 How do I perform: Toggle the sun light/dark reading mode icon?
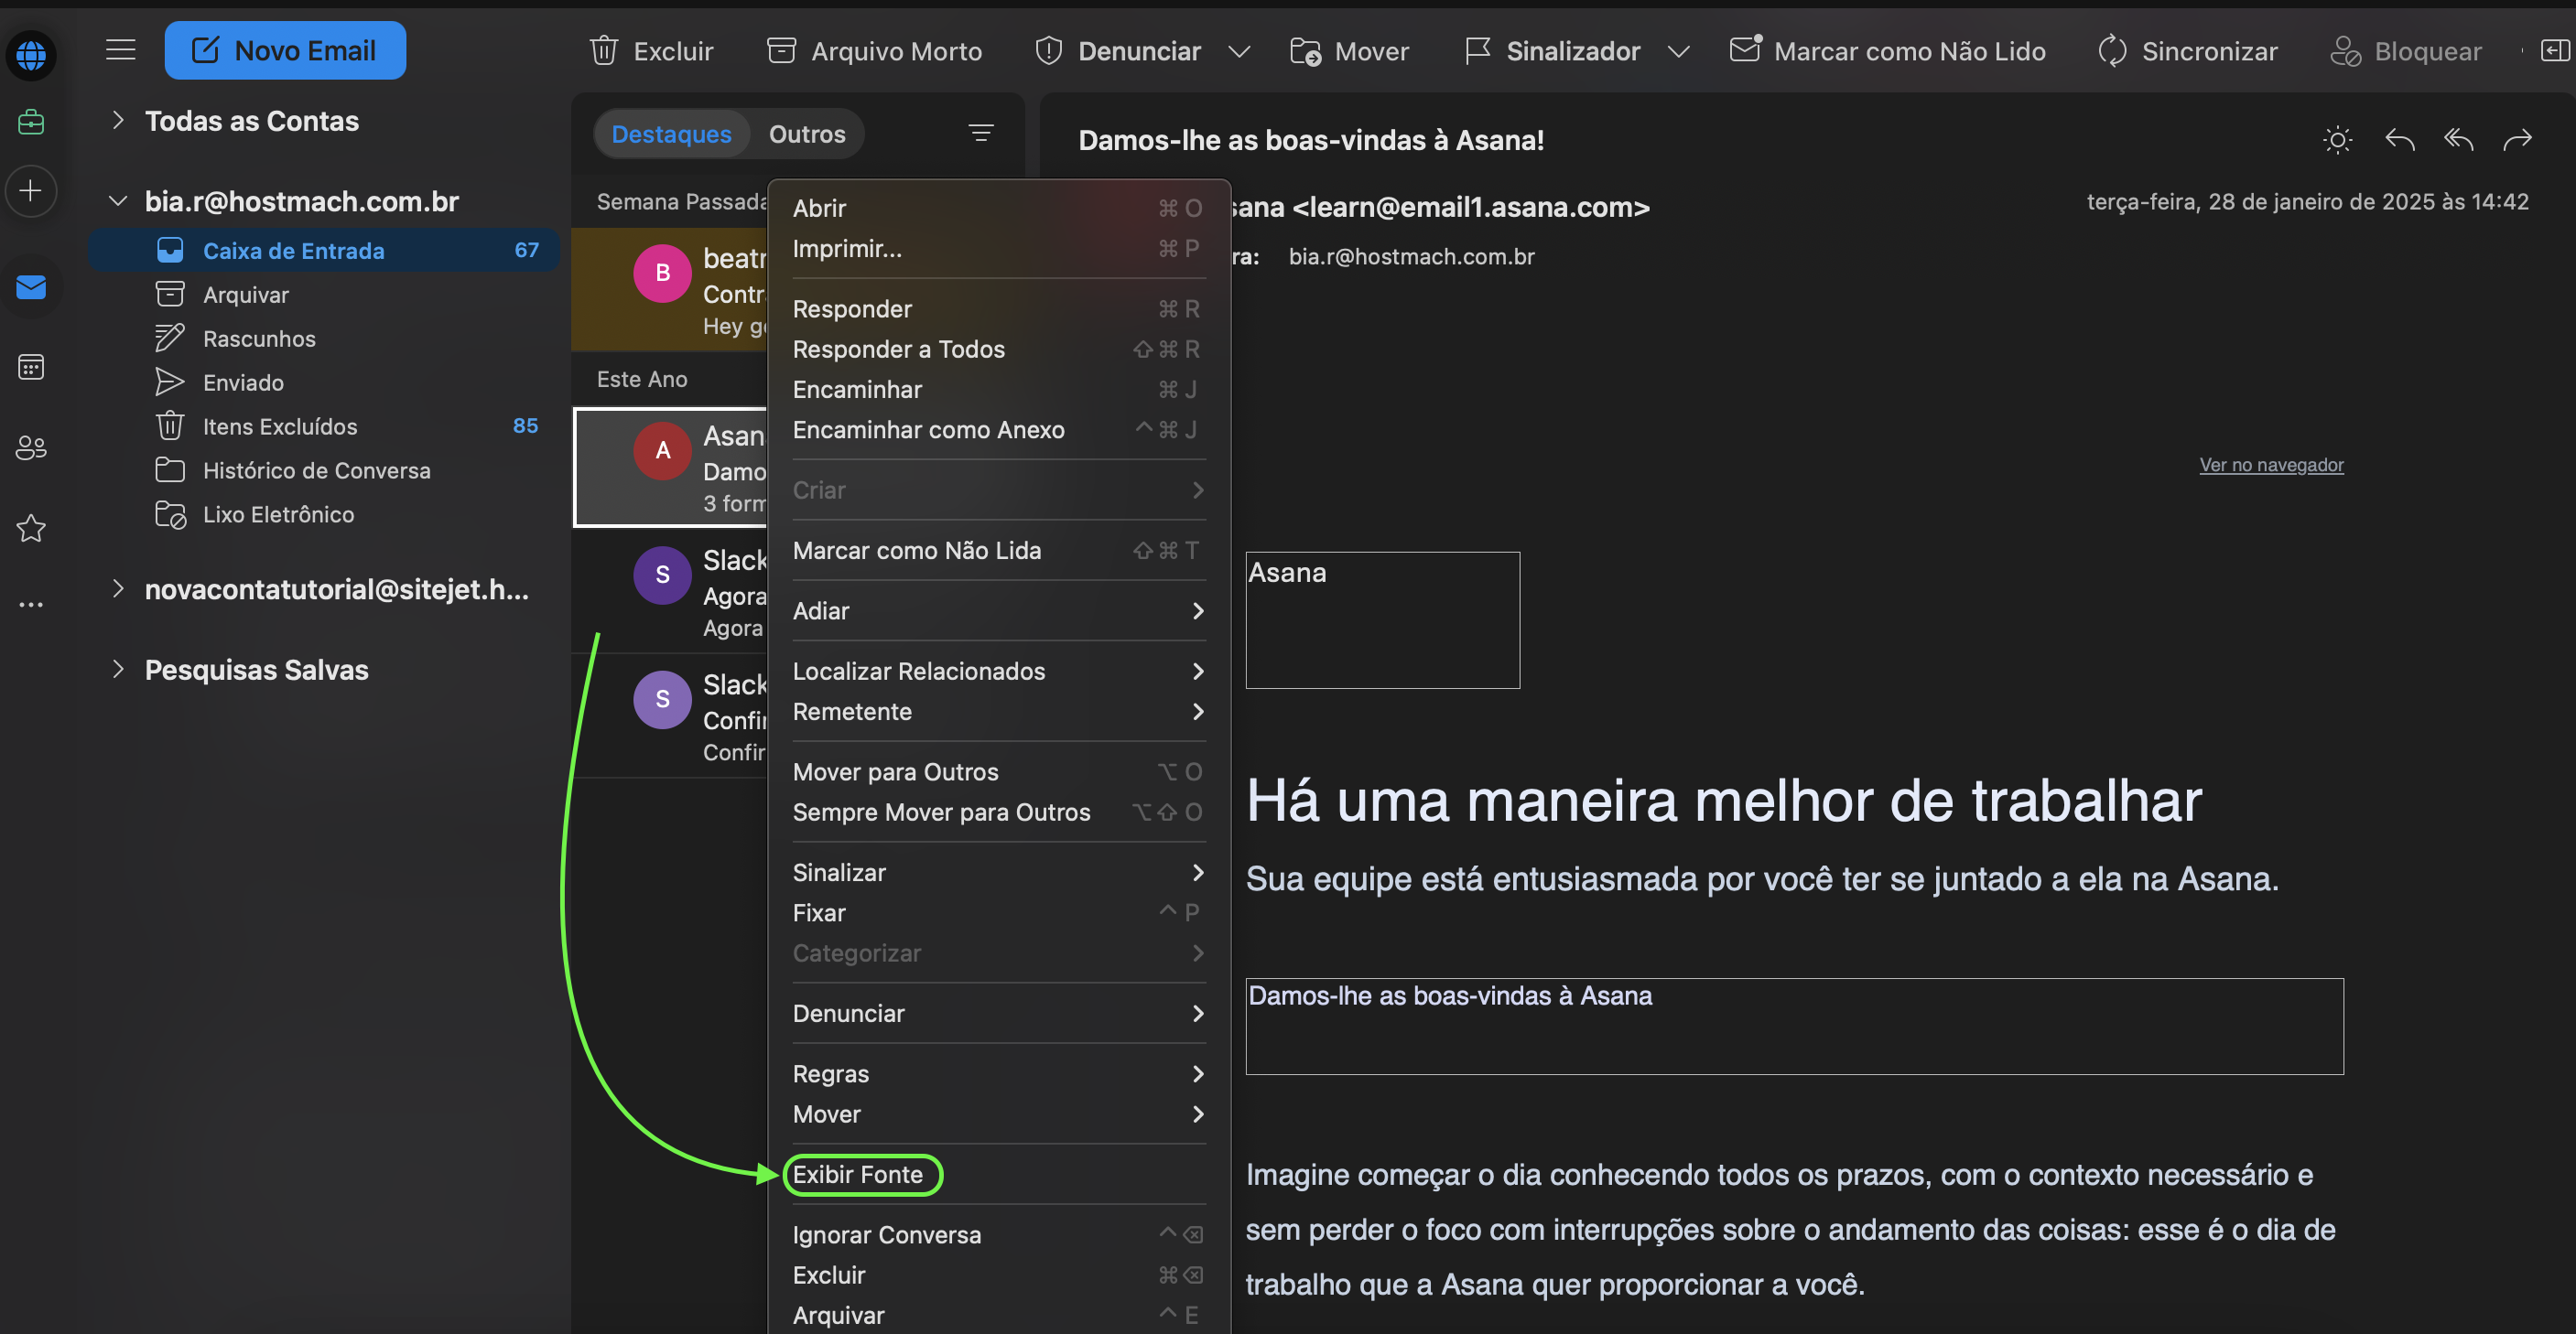coord(2337,140)
